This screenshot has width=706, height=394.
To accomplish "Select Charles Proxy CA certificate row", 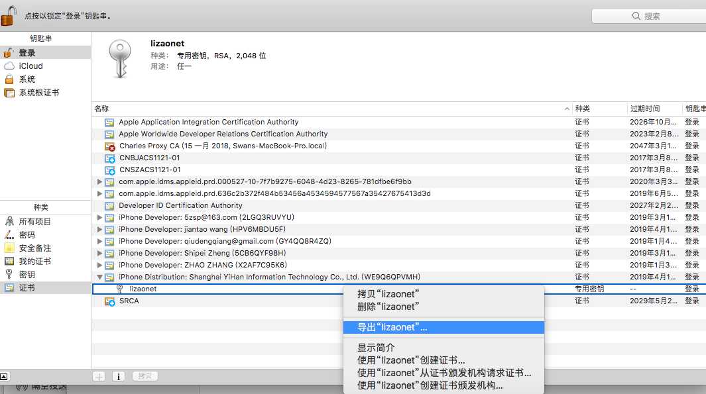I will 398,146.
